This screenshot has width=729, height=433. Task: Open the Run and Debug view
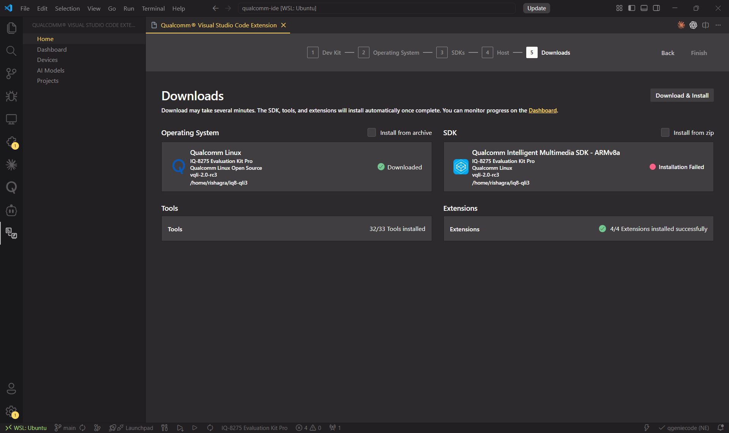click(x=11, y=96)
